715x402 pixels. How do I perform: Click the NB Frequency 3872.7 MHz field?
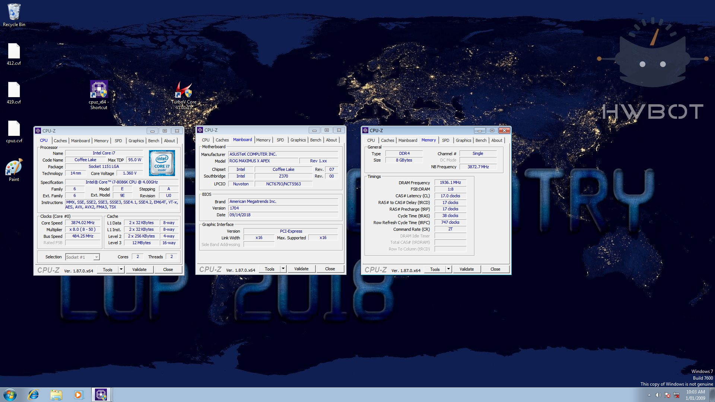coord(478,167)
